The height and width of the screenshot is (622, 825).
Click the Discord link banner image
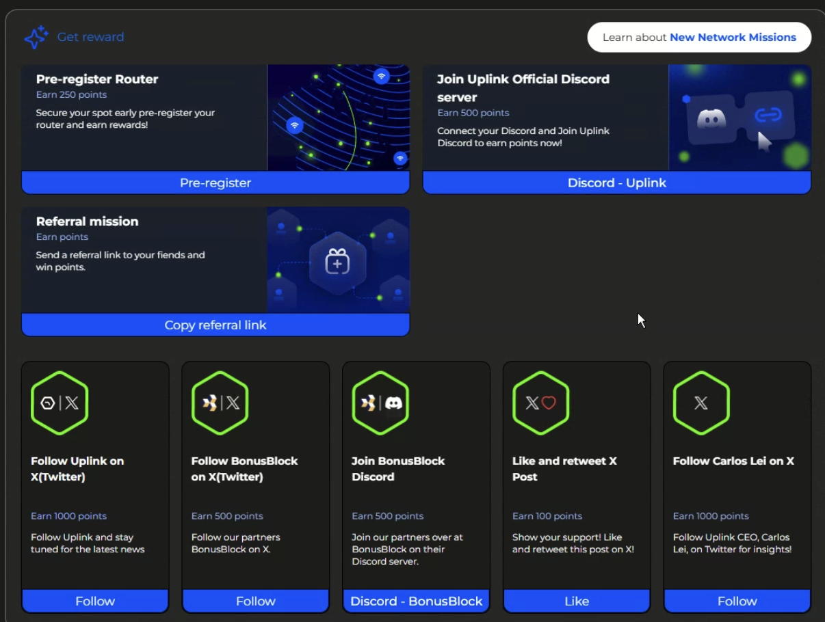739,118
